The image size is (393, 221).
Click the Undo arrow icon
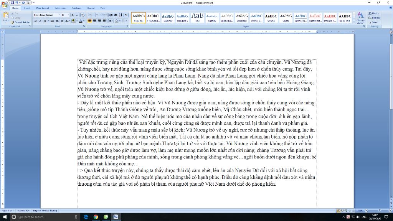(17, 3)
